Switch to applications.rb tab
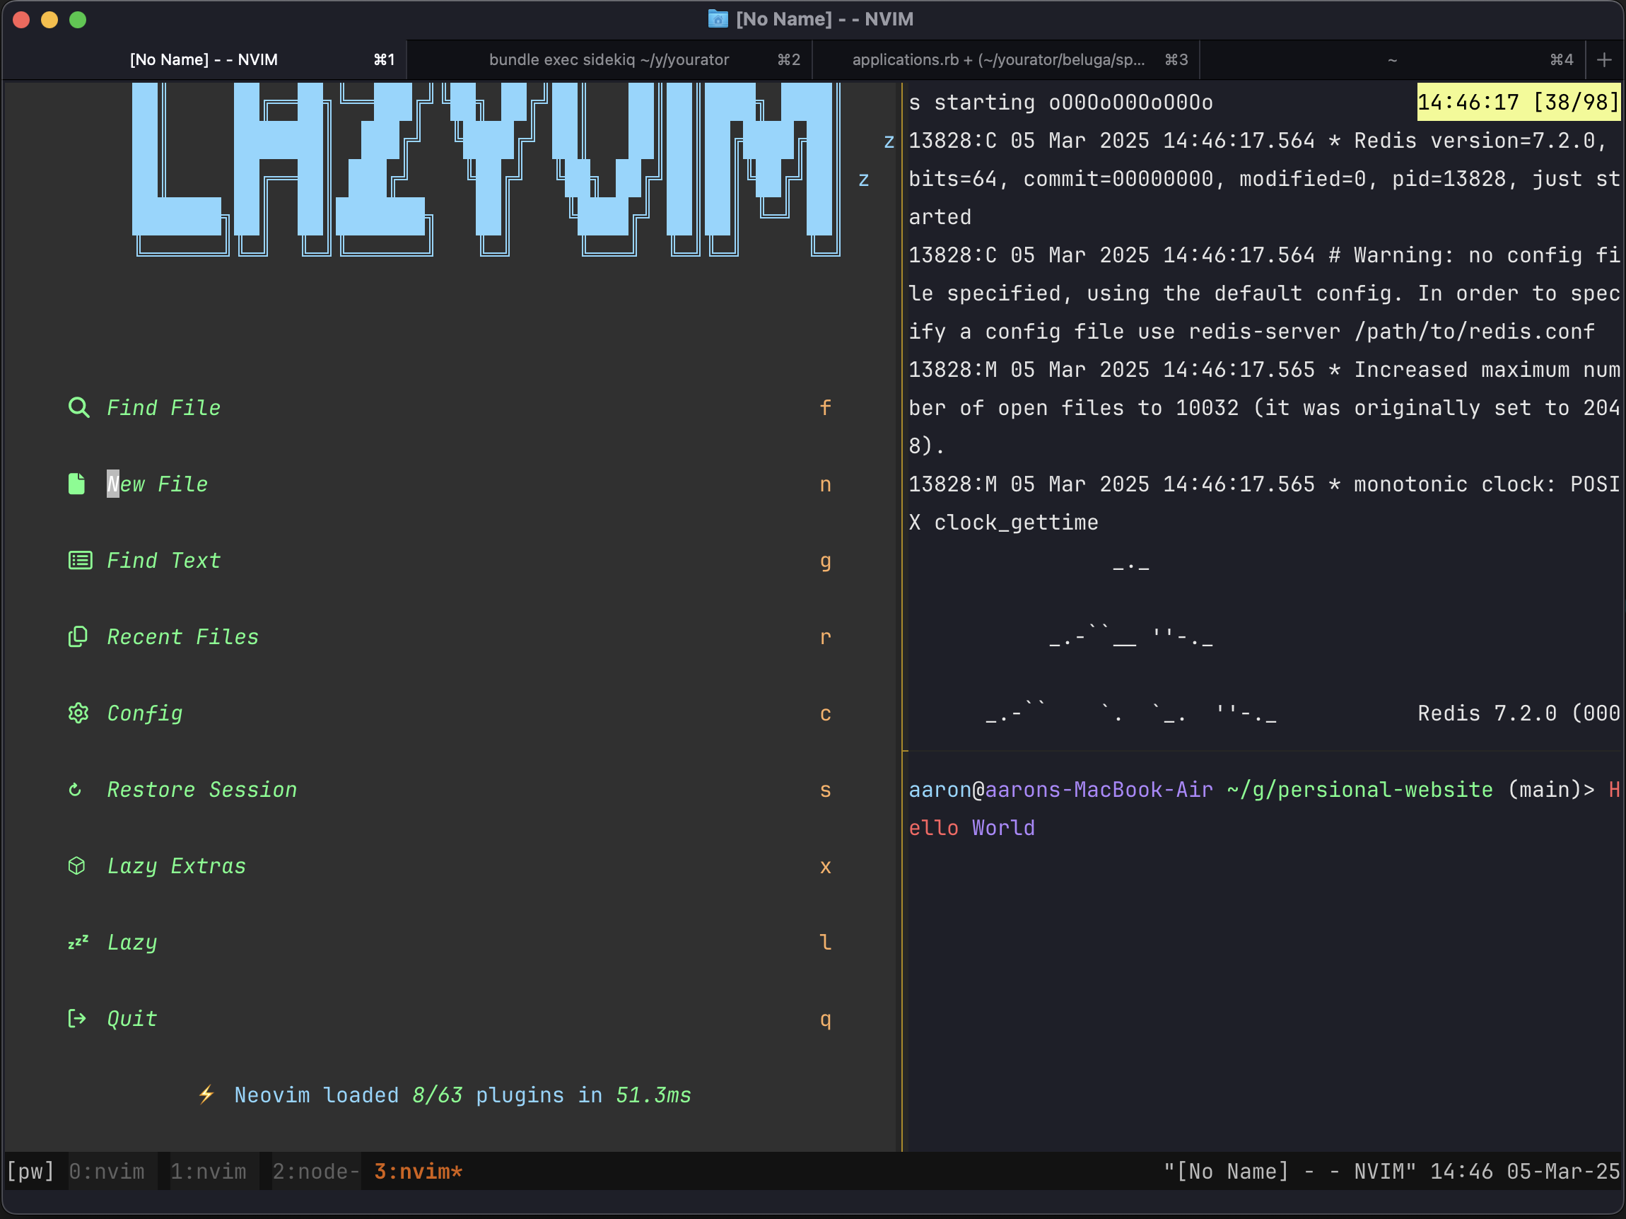 (x=1005, y=59)
